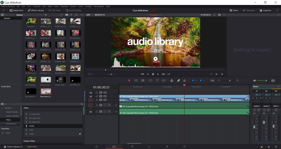This screenshot has width=281, height=149.
Task: Jump to first frame button
Action: 142,74
